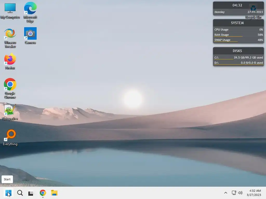Open the network tray icon

coord(234,193)
